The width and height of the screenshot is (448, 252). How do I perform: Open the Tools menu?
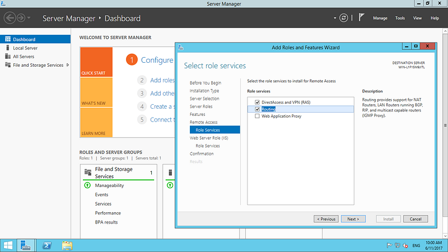(400, 18)
